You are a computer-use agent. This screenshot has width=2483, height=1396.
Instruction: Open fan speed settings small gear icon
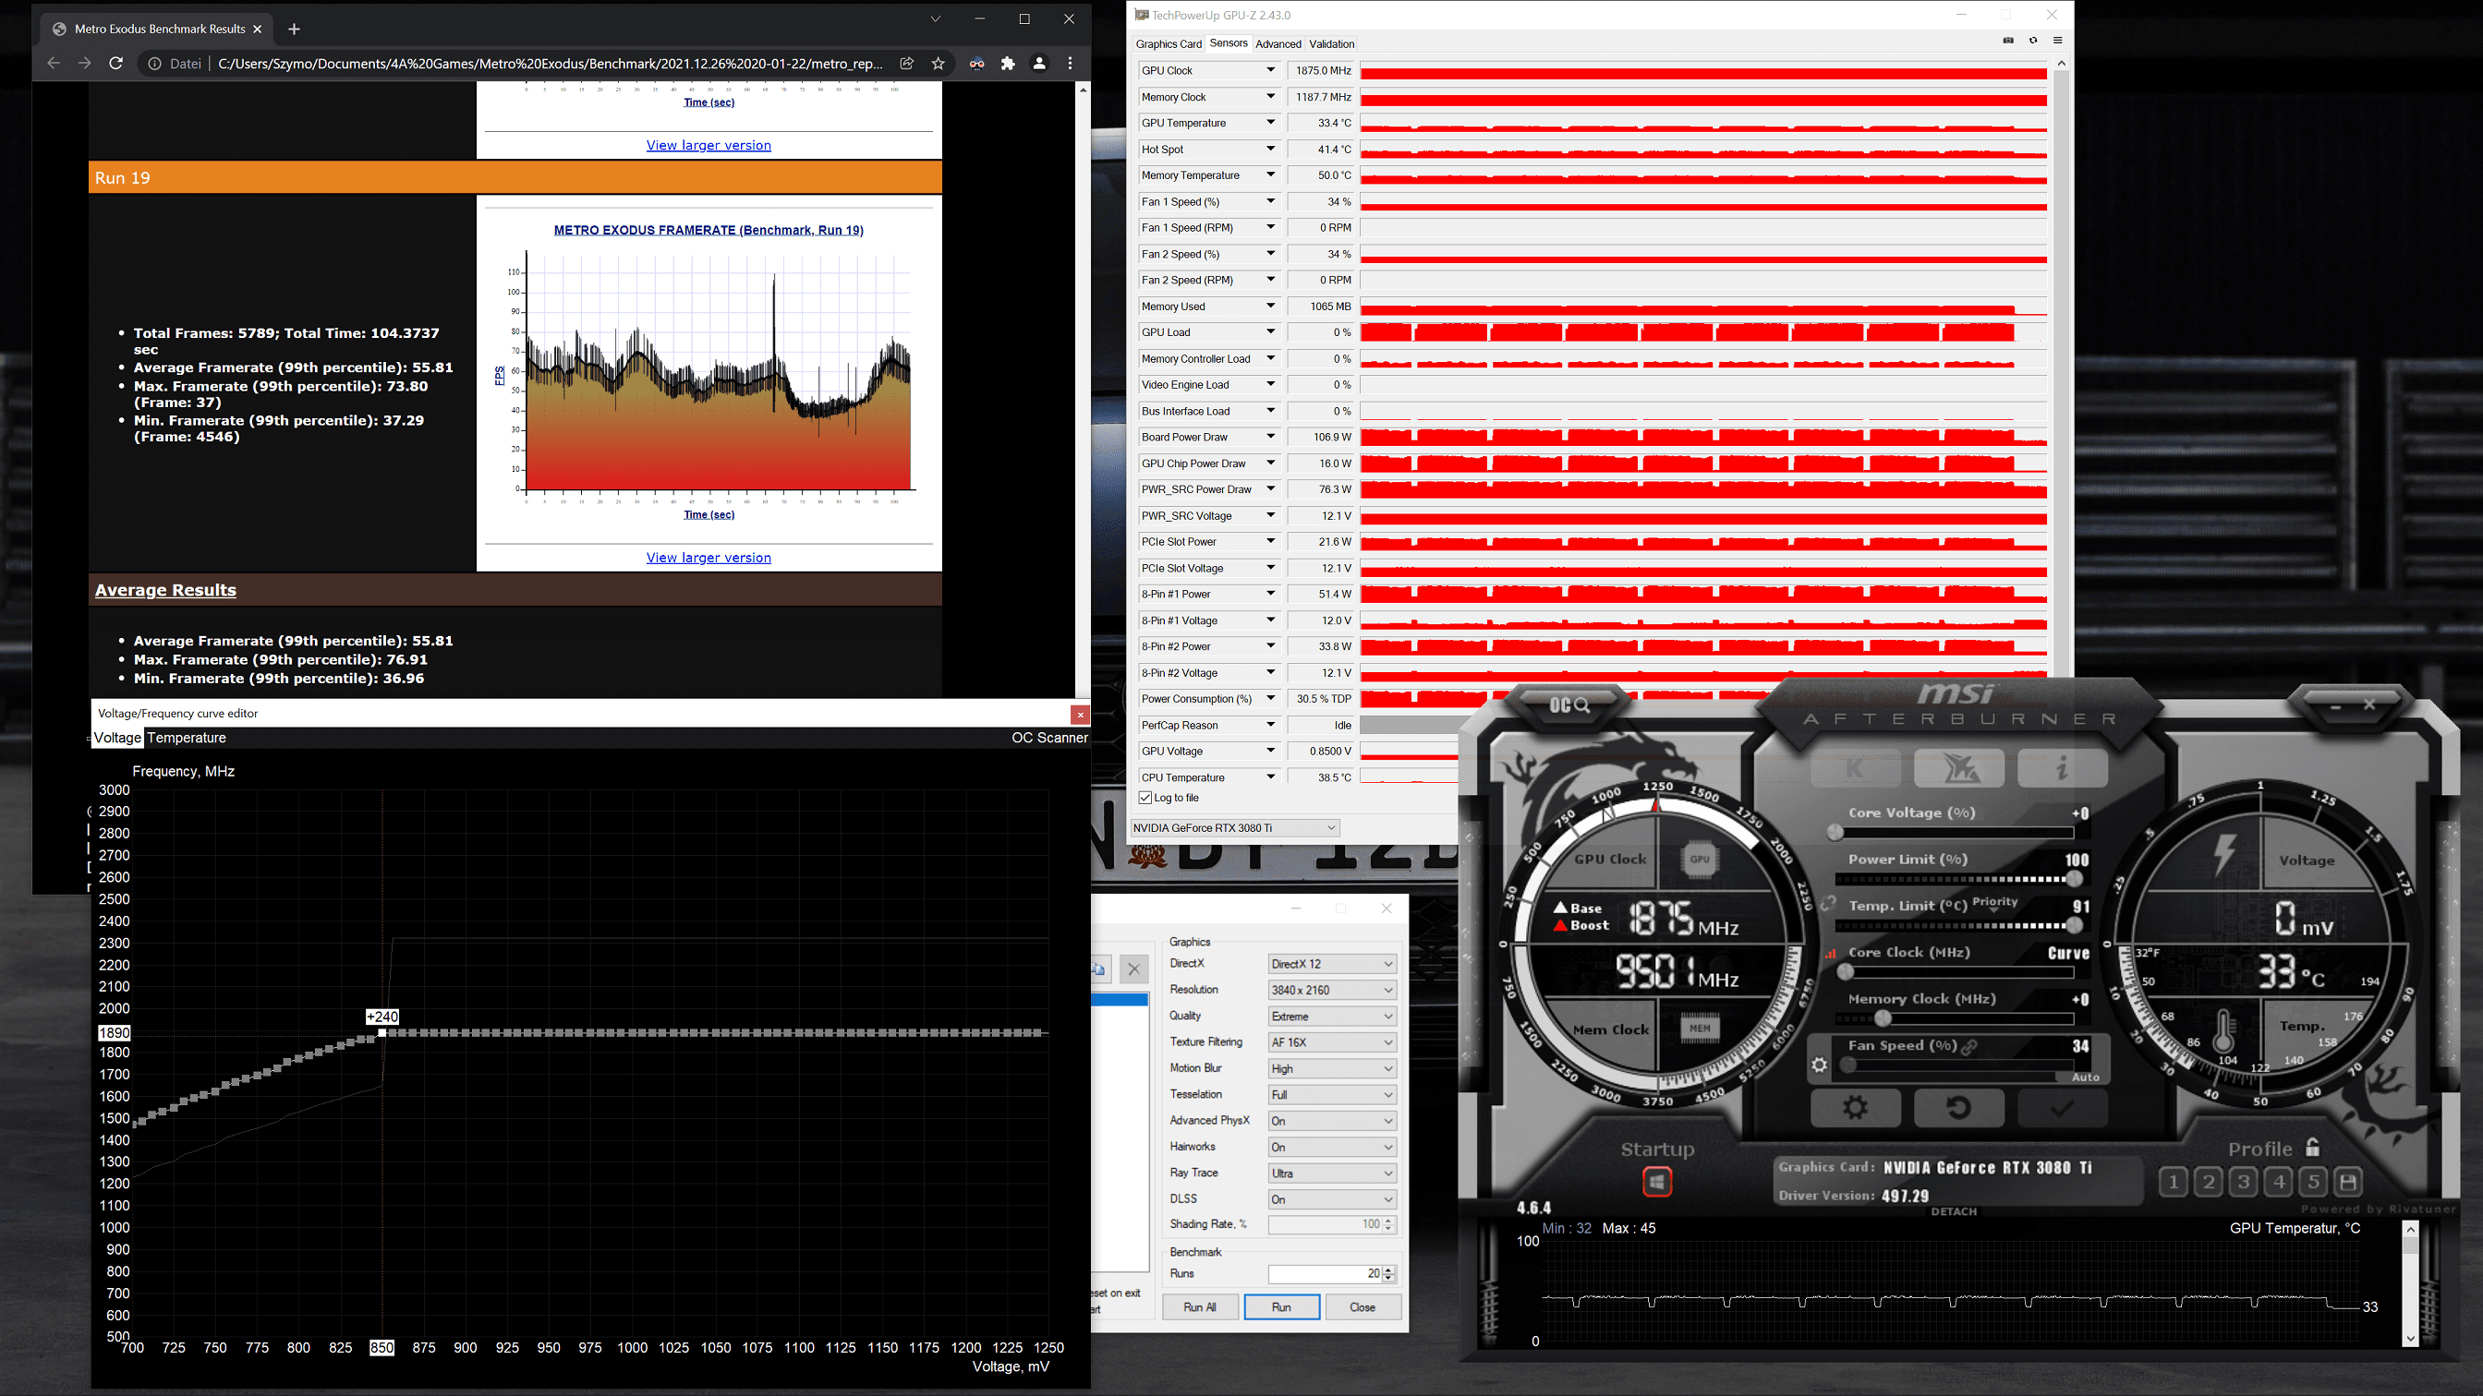1819,1065
